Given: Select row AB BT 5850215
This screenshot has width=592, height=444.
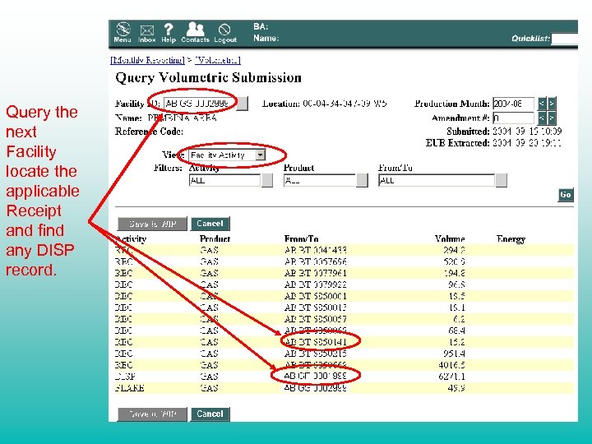Looking at the screenshot, I should [344, 354].
